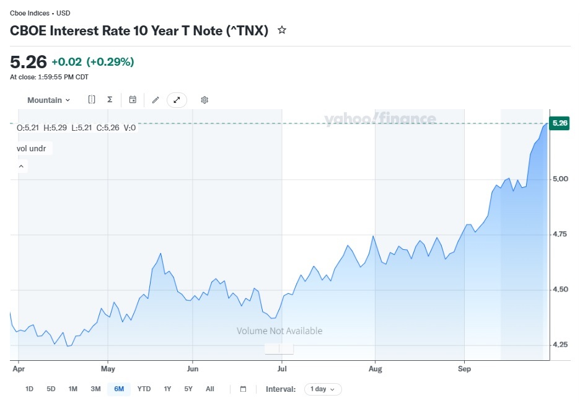Choose the All time range
Screen dimensions: 580x403
209,389
